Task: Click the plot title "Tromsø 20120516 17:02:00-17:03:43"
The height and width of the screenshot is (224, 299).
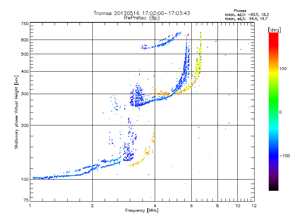Action: pyautogui.click(x=142, y=13)
